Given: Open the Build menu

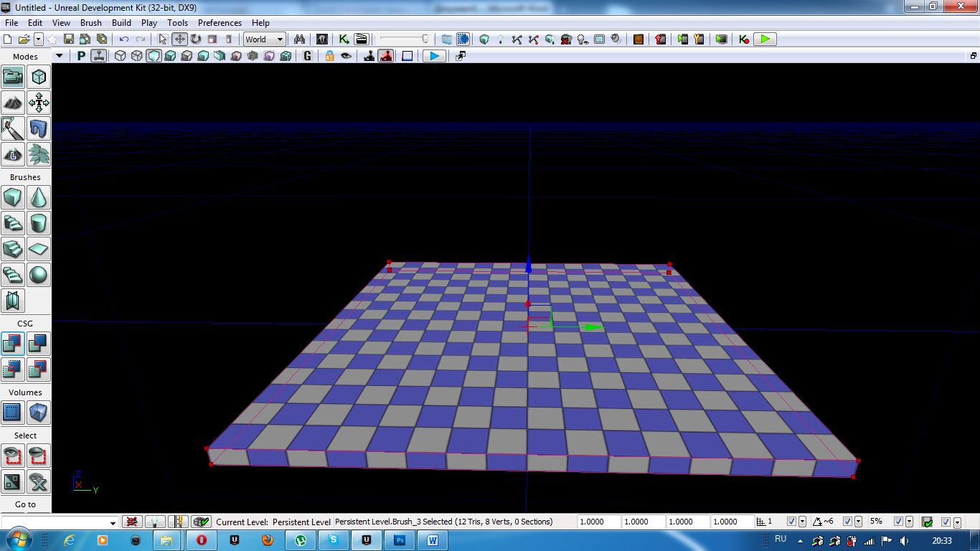Looking at the screenshot, I should (121, 23).
